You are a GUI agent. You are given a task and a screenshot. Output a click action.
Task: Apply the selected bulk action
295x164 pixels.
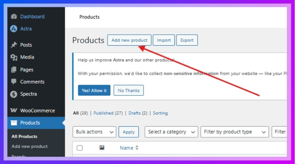[129, 132]
